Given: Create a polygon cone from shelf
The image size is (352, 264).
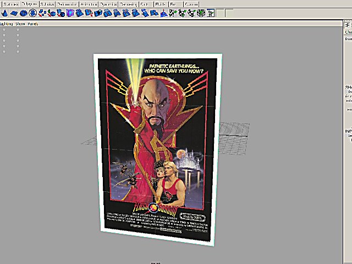Looking at the screenshot, I should point(5,13).
